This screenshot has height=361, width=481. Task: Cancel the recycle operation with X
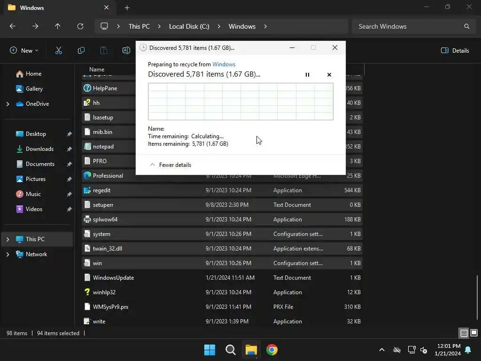[x=329, y=75]
